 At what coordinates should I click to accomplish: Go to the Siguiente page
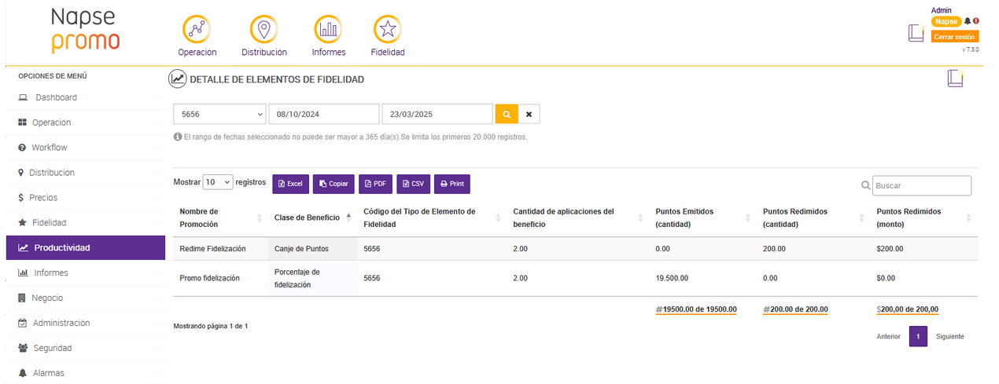pos(949,337)
